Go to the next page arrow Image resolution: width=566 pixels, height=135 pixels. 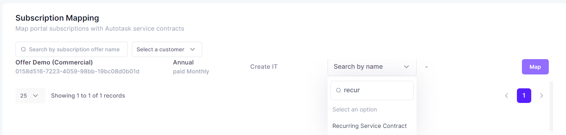(x=542, y=95)
